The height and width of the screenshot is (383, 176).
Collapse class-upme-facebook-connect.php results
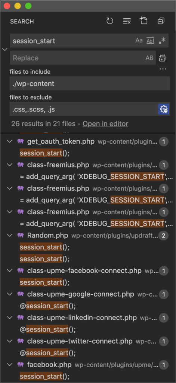[9, 271]
